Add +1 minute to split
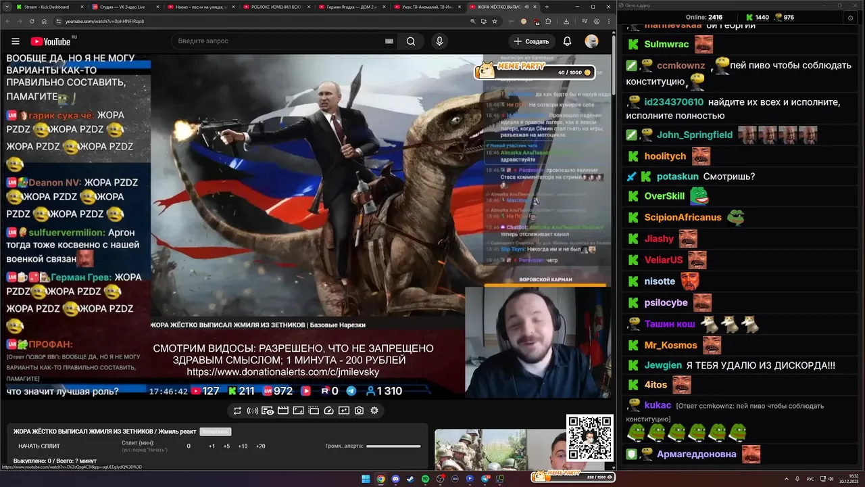This screenshot has height=487, width=865. tap(212, 446)
